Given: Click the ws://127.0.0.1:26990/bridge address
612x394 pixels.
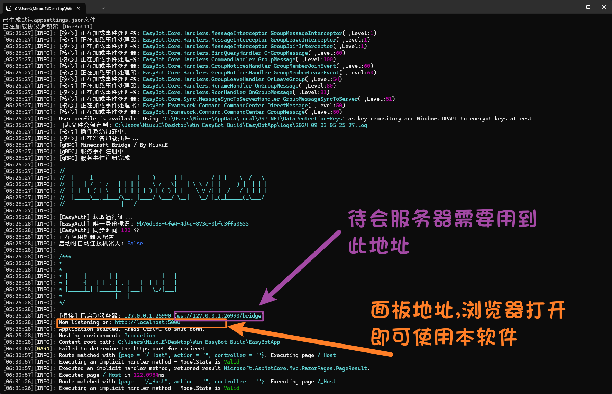Looking at the screenshot, I should tap(219, 316).
